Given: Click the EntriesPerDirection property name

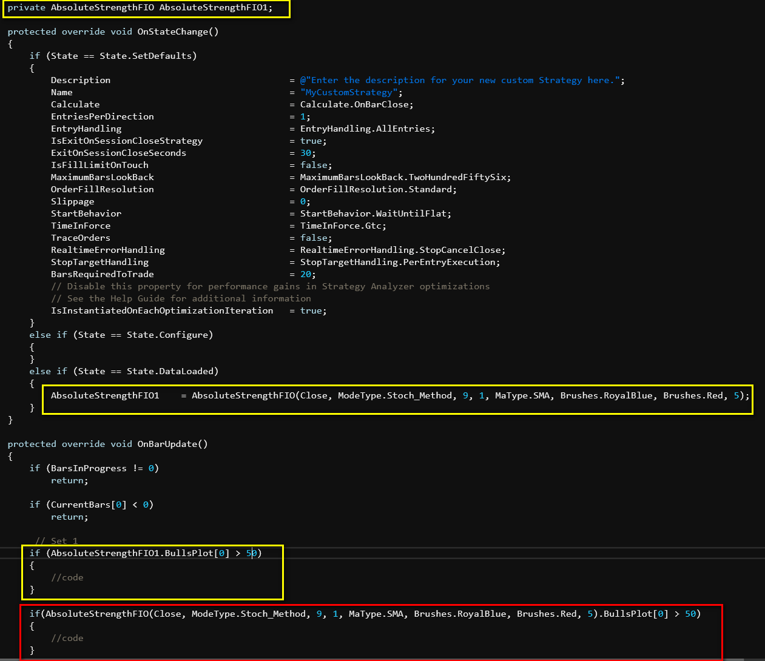Looking at the screenshot, I should [103, 116].
